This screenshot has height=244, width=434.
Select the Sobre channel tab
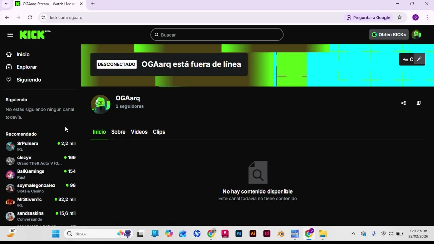(118, 132)
